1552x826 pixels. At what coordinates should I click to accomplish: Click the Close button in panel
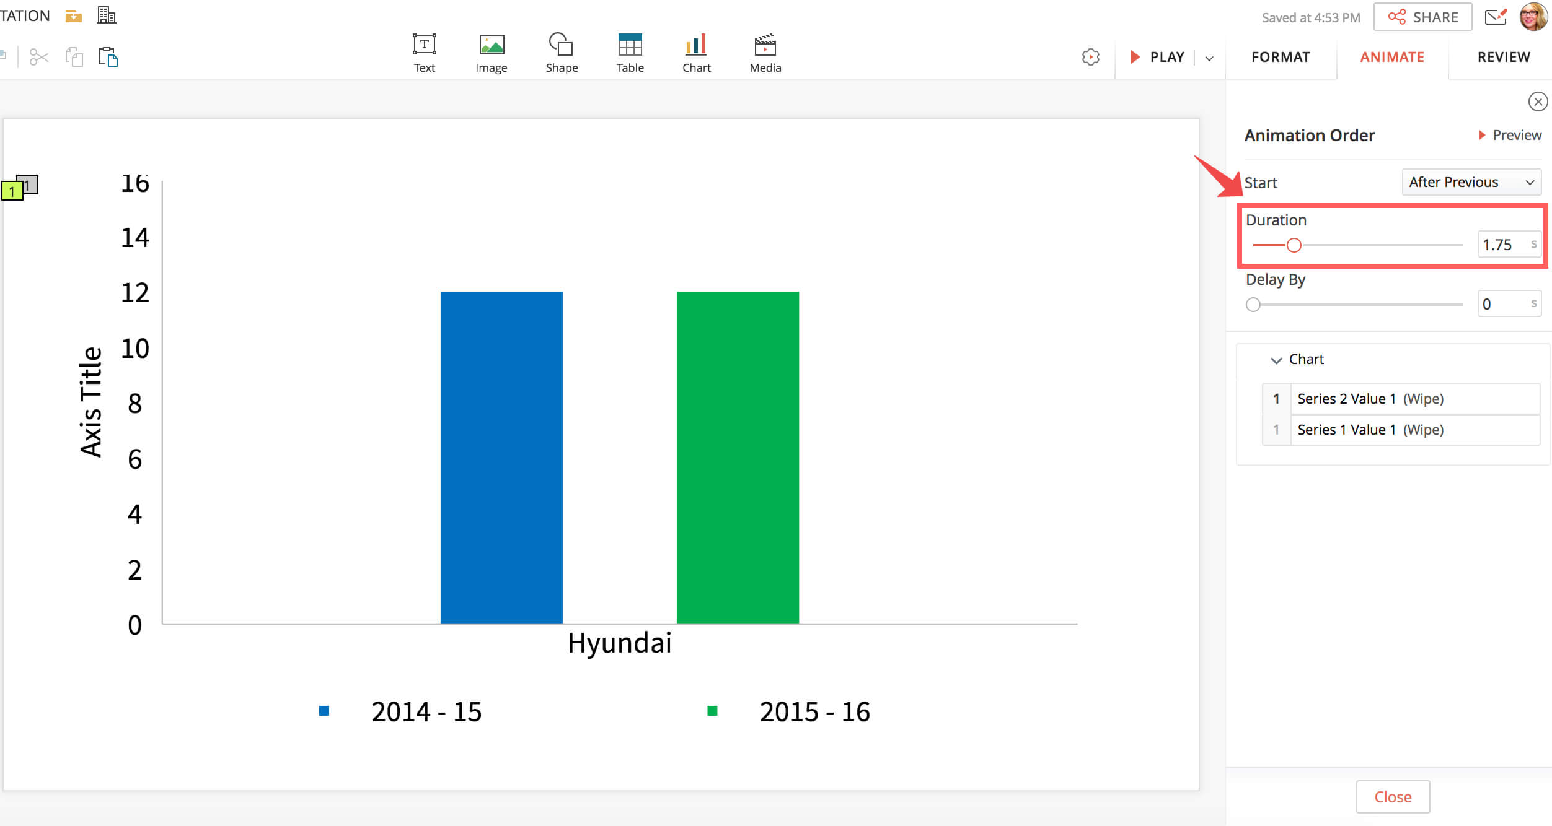pos(1392,797)
